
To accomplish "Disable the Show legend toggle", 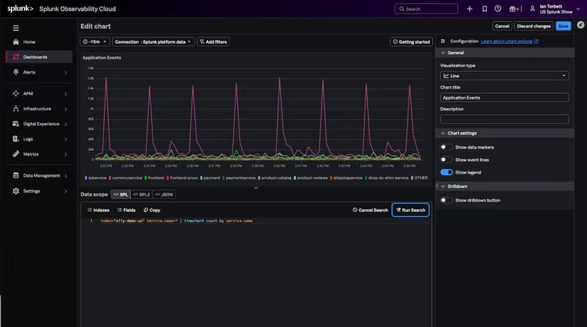I will pos(446,172).
